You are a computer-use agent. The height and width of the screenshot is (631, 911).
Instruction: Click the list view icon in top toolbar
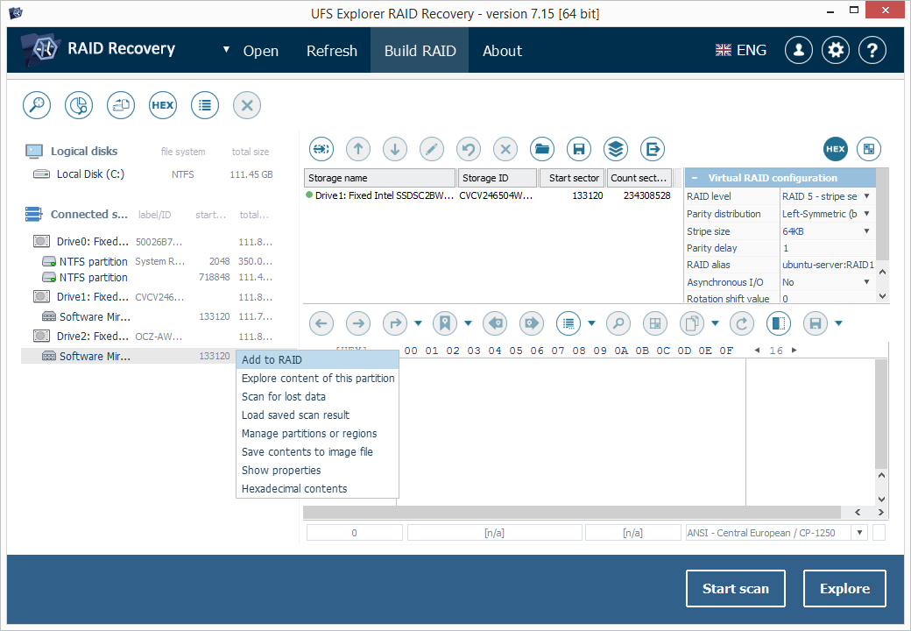pos(204,105)
